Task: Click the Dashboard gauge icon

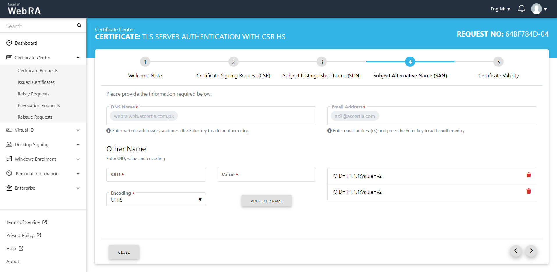Action: pyautogui.click(x=9, y=43)
